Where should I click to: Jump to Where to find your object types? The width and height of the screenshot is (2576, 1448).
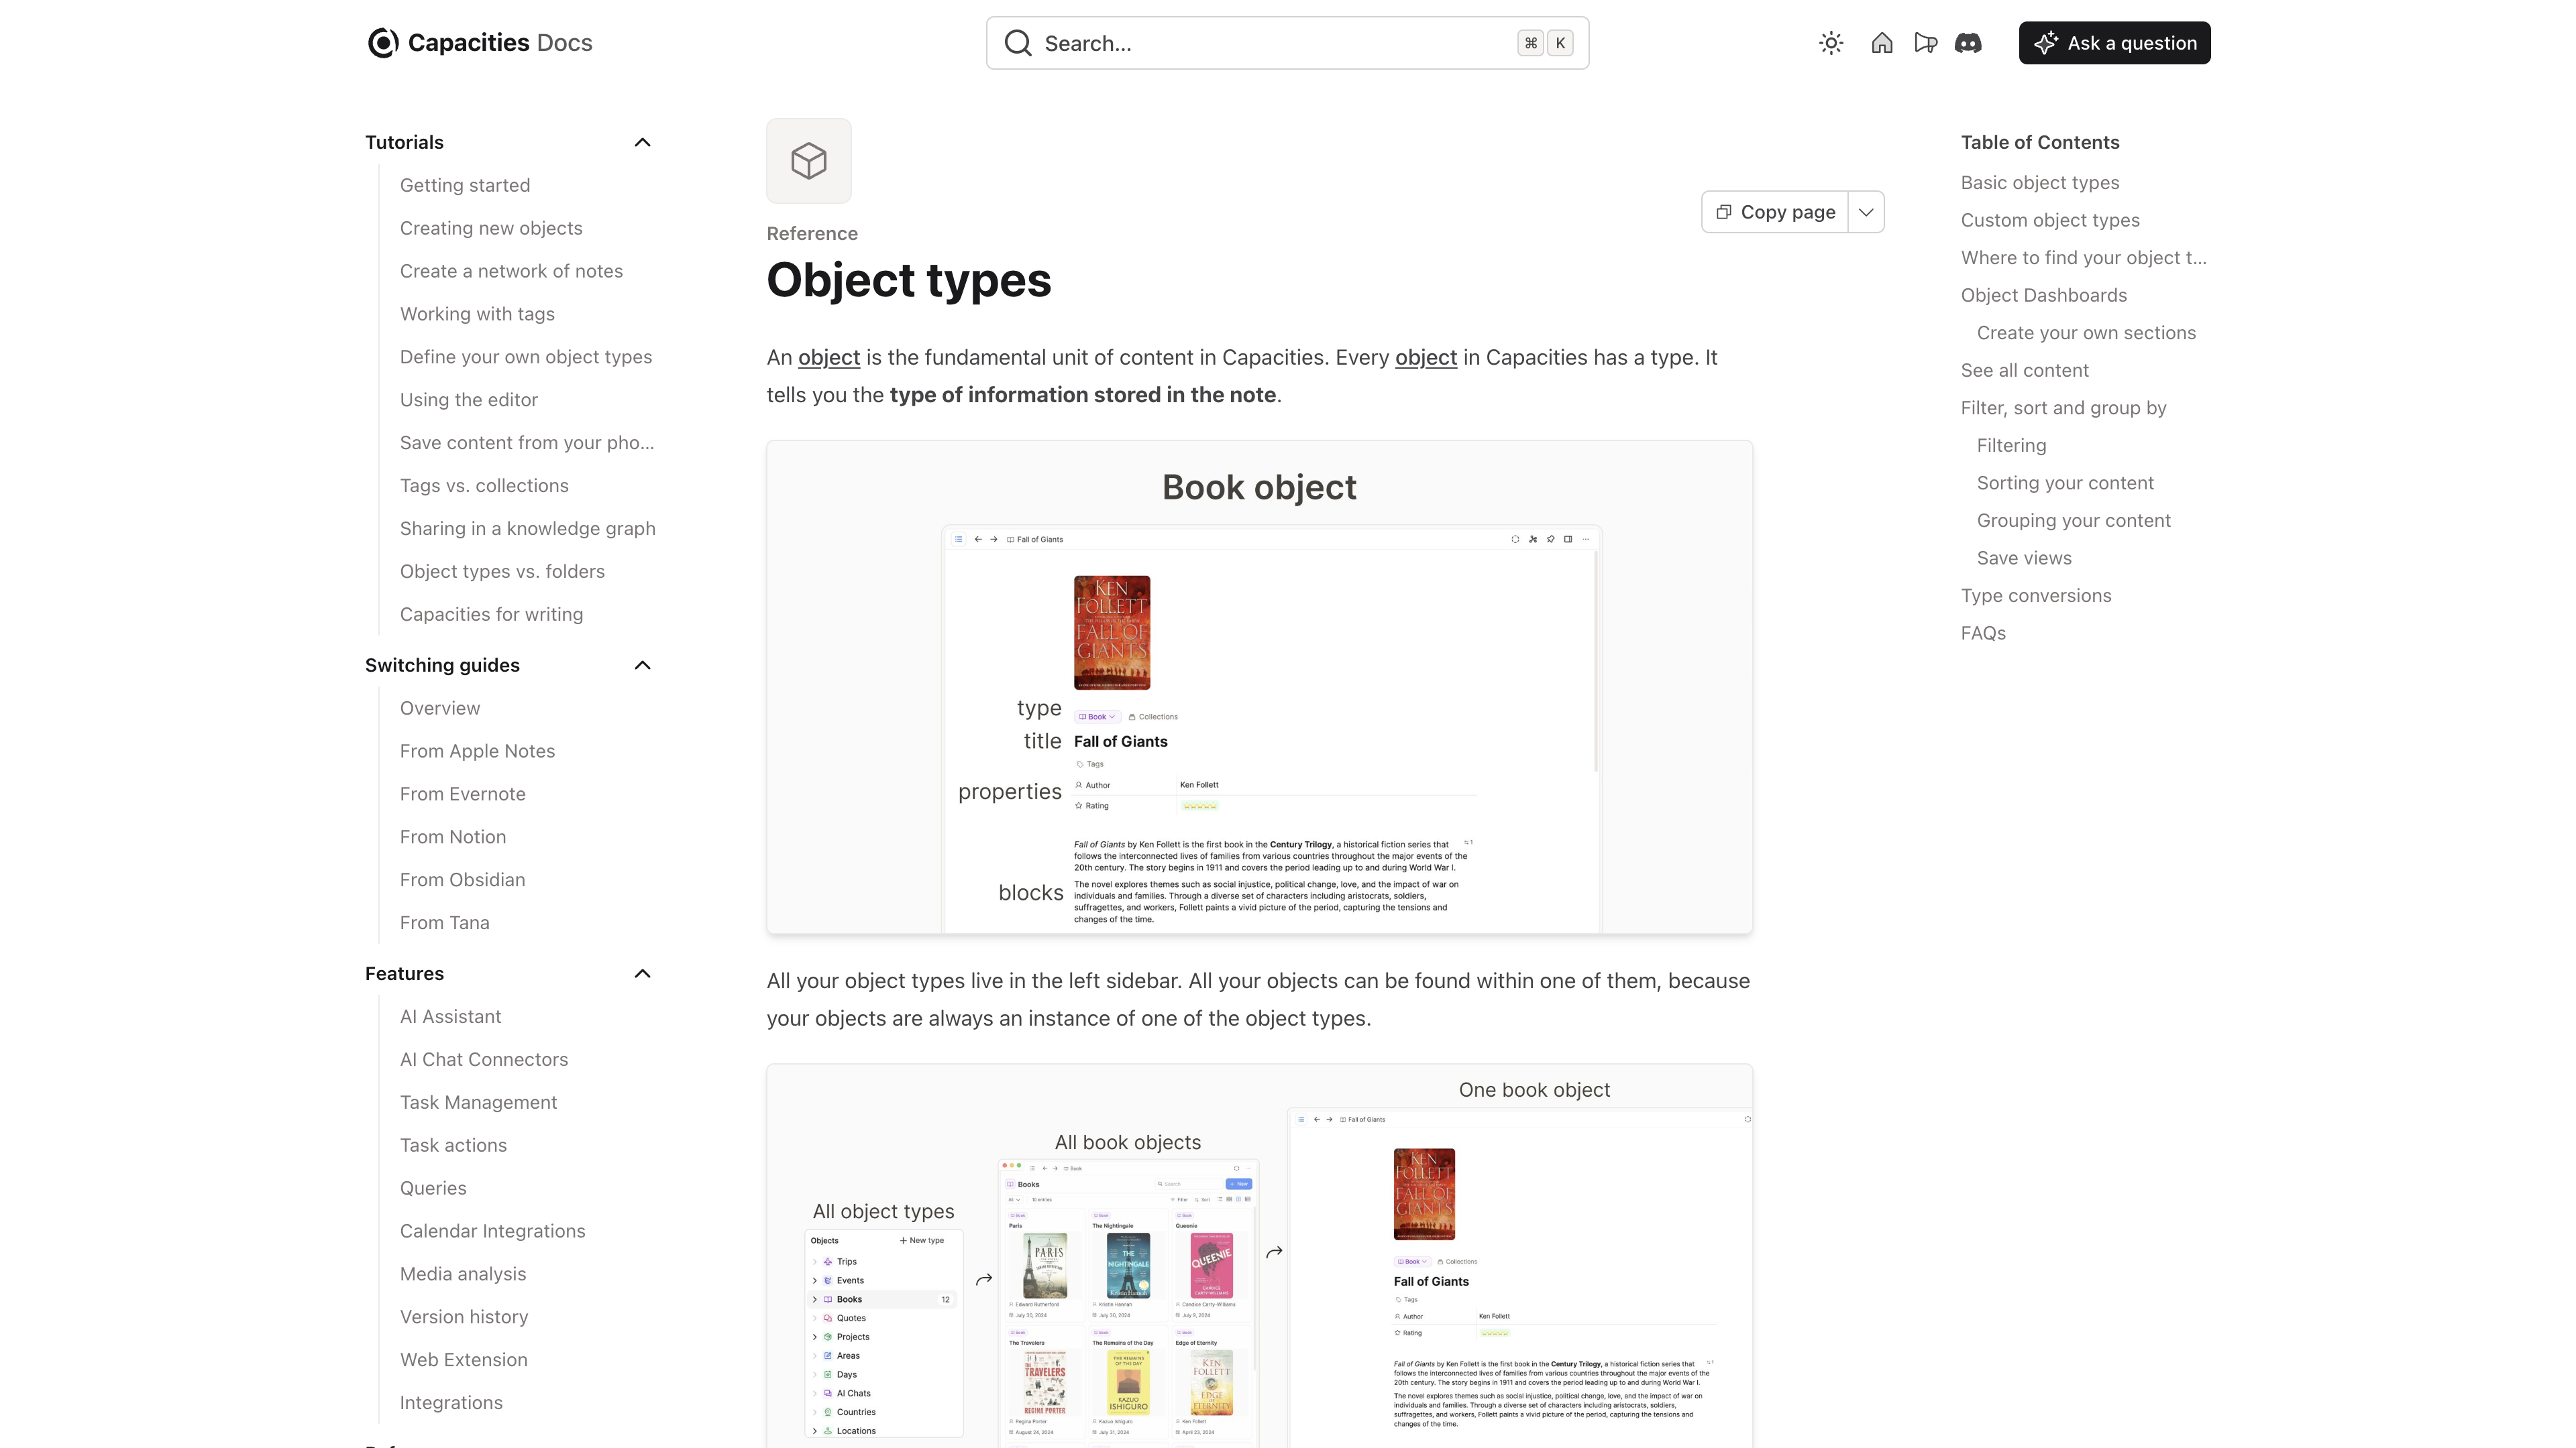click(x=2083, y=258)
